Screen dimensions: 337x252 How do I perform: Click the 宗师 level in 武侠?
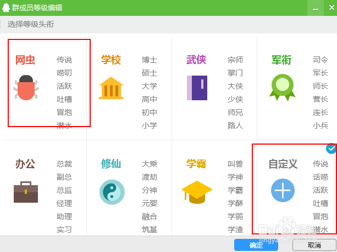click(x=235, y=60)
